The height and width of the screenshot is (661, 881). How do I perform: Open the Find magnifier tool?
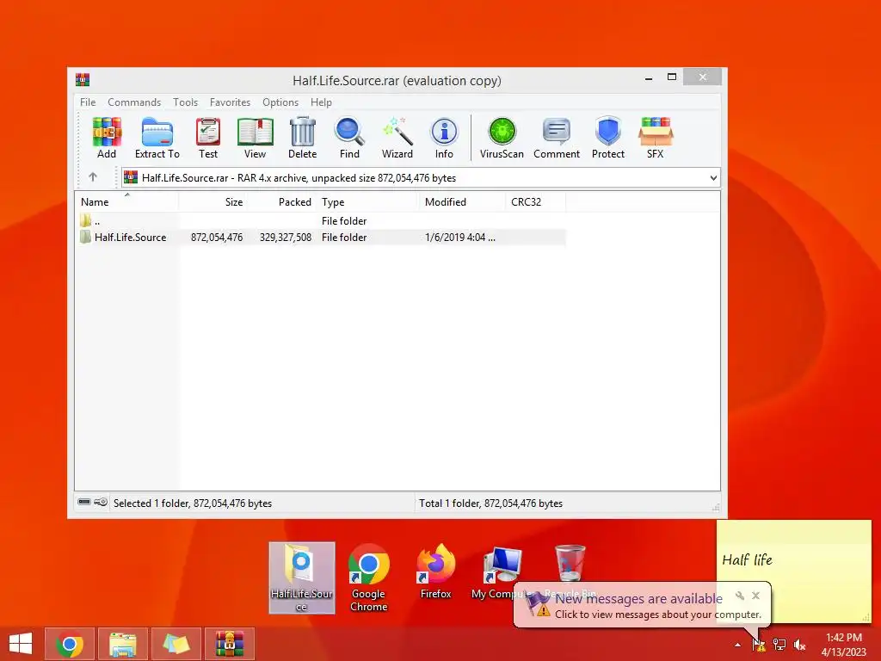pos(349,139)
